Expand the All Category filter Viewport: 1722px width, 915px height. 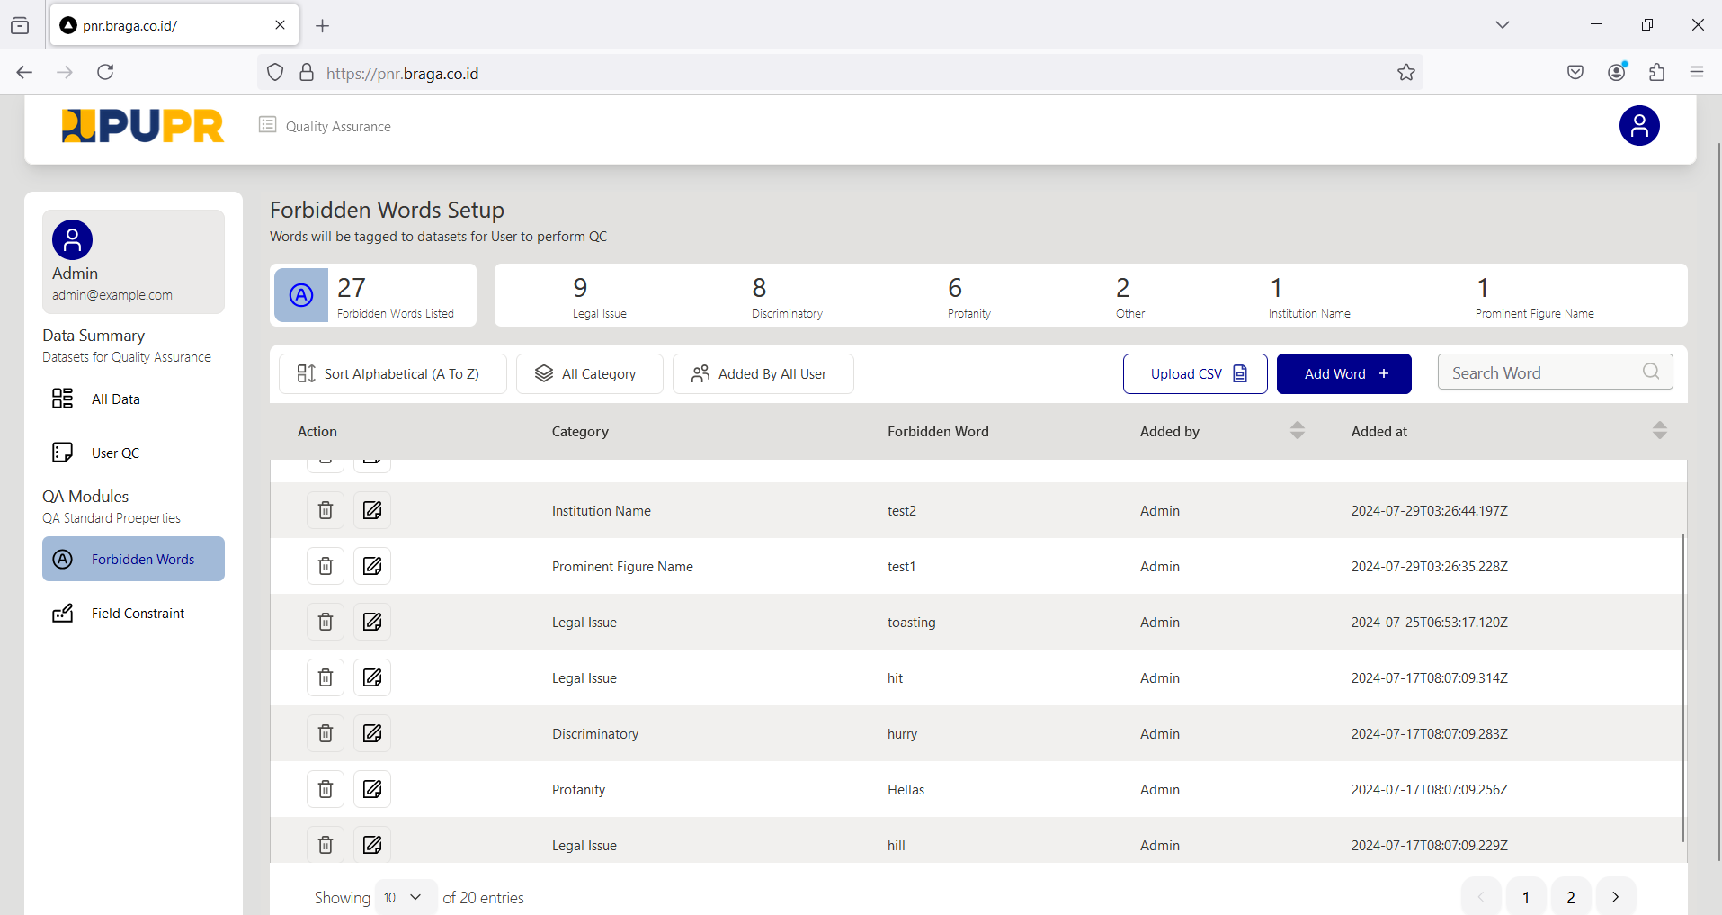click(x=589, y=373)
